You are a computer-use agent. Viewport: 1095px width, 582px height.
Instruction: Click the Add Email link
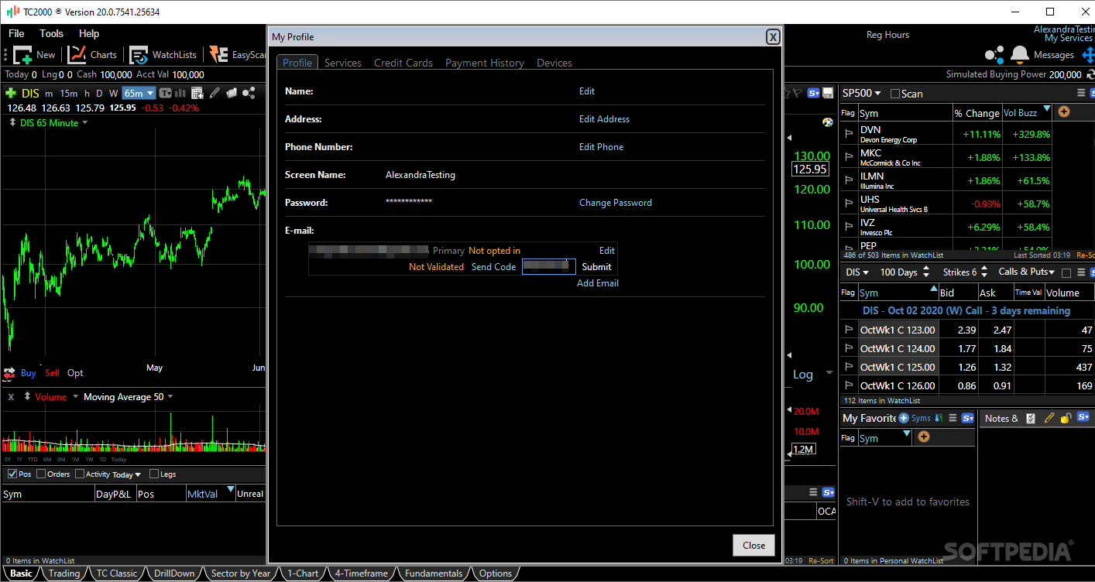(598, 283)
